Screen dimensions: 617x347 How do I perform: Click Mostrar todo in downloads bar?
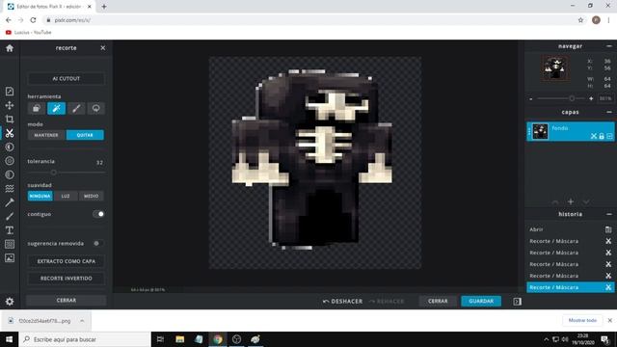582,321
